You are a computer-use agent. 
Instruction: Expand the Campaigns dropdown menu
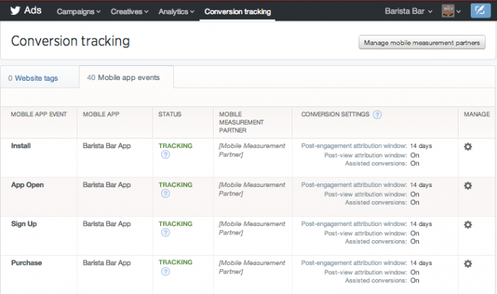pos(78,12)
